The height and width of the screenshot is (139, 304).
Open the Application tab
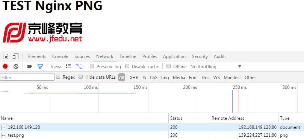click(x=174, y=57)
